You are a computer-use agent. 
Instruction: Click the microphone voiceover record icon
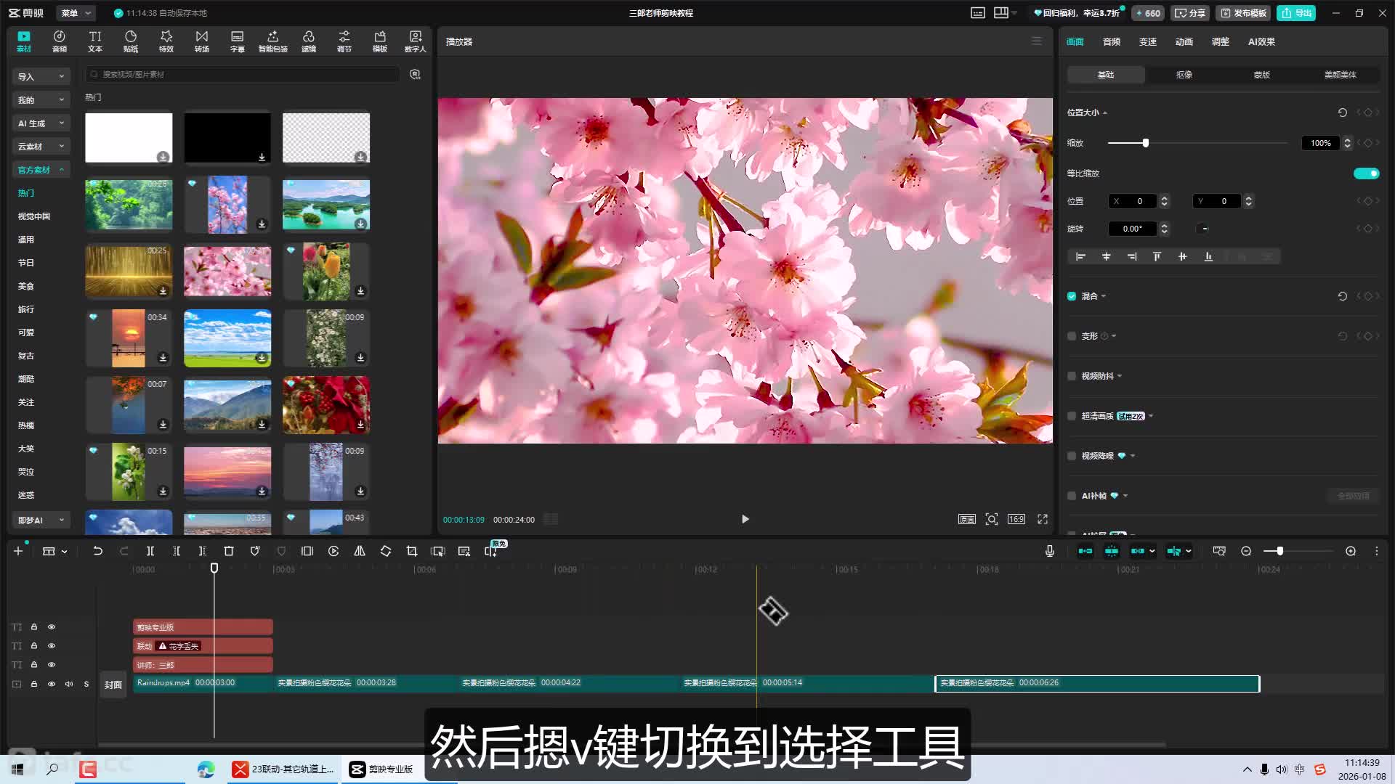coord(1050,551)
